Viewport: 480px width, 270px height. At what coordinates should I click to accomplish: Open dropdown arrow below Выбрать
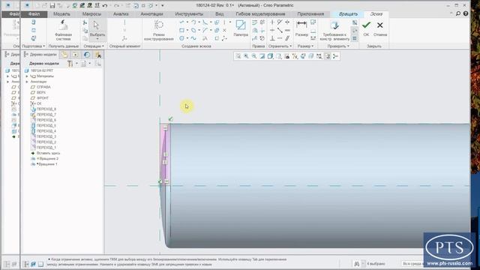point(97,39)
